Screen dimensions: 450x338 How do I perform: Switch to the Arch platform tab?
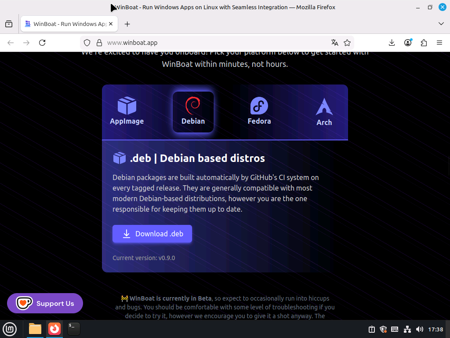(324, 112)
